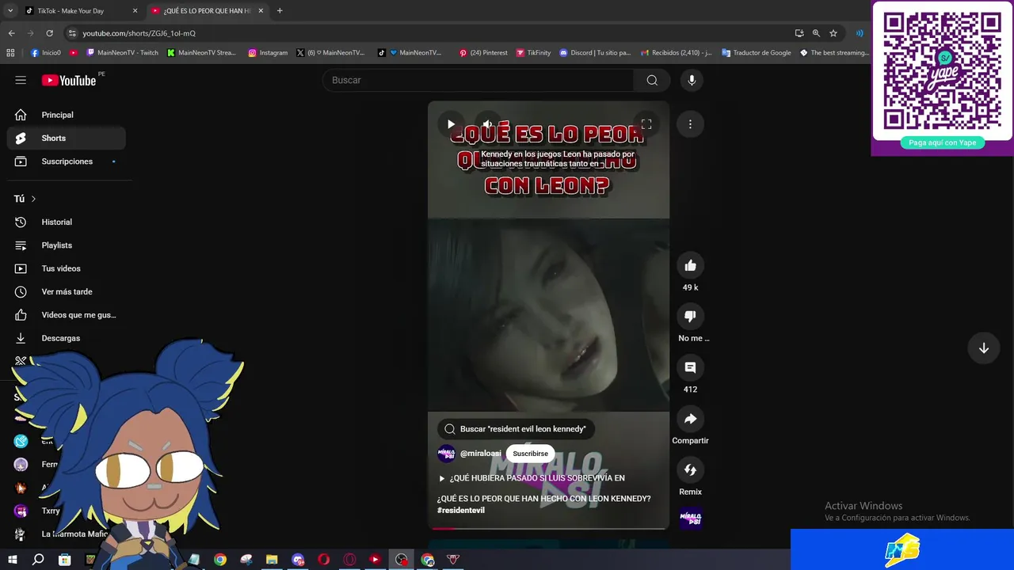This screenshot has height=570, width=1014.
Task: Share the Short via Compartir
Action: tap(690, 419)
